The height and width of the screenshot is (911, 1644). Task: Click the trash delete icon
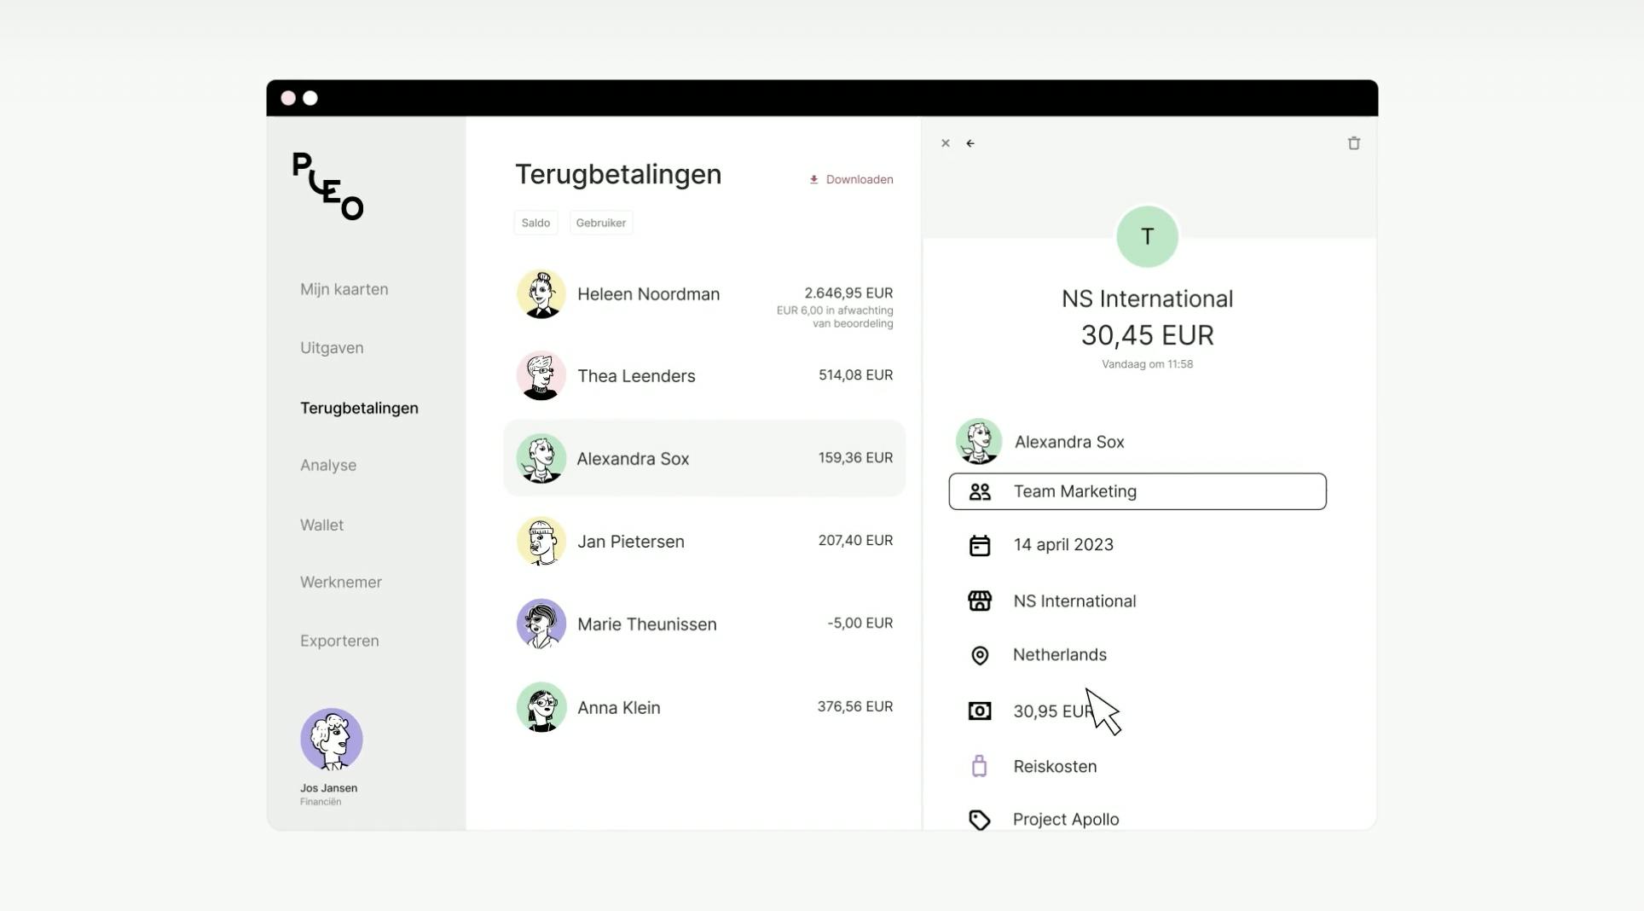[1353, 143]
